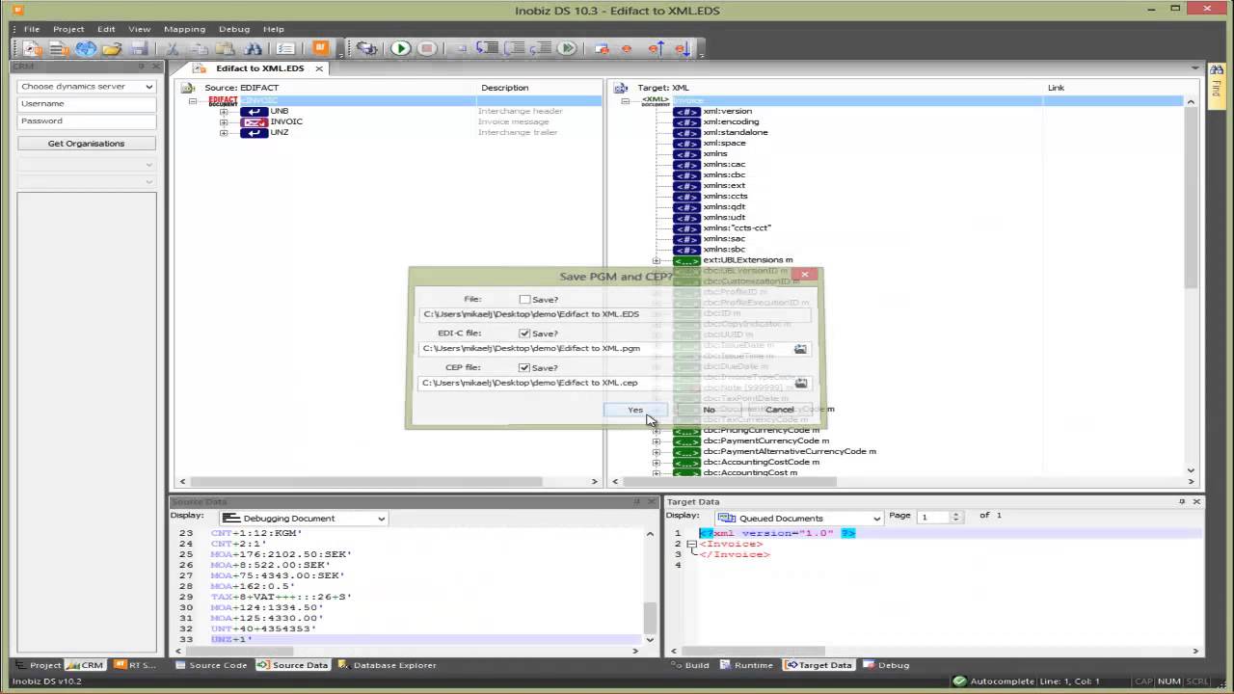Click the move-down arrow toolbar icon
Screen dimensions: 1234x694
[x=683, y=48]
